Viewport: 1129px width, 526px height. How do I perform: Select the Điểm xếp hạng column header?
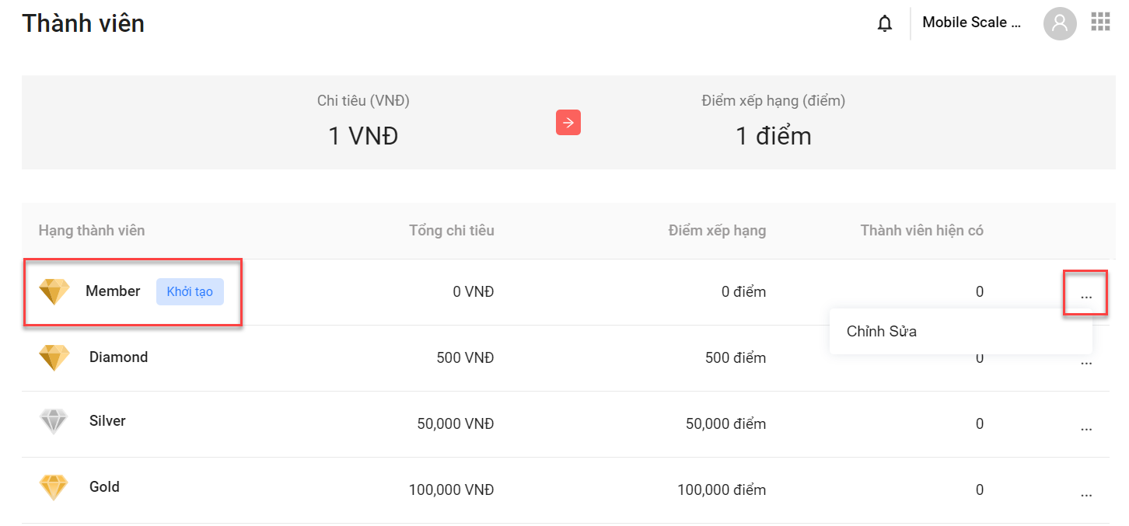717,230
